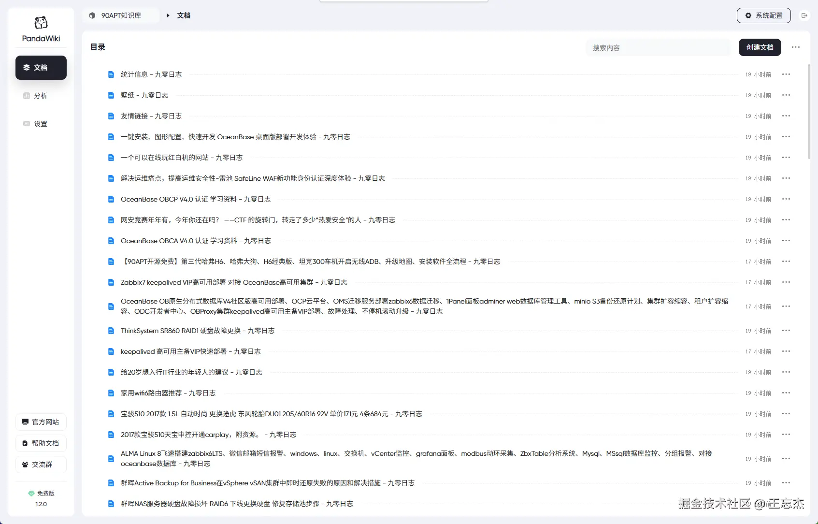Open more actions for 友情链接 row

pos(786,116)
